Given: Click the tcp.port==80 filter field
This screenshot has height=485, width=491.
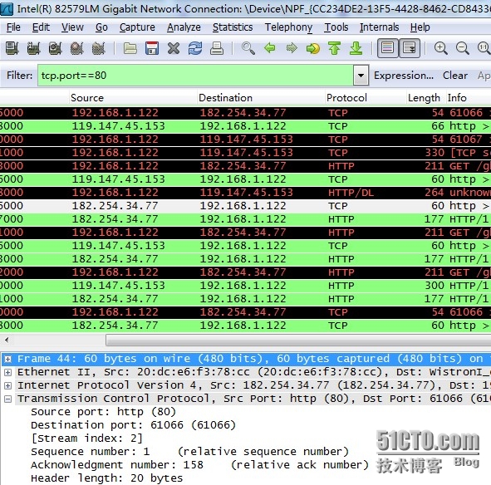Looking at the screenshot, I should [x=195, y=75].
